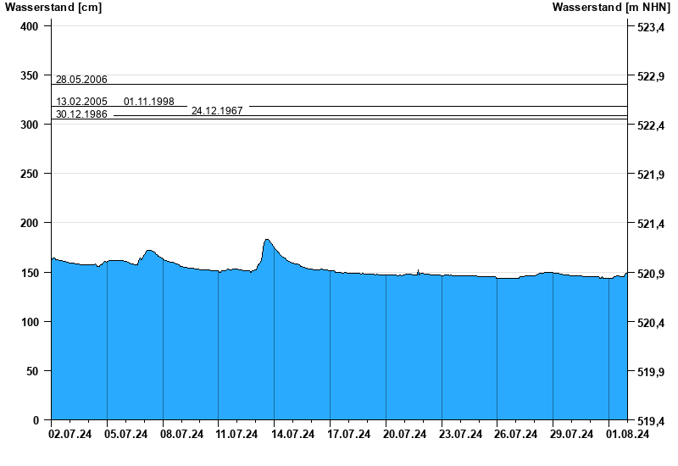The height and width of the screenshot is (466, 678).
Task: Select the 05.07.24 date tick label
Action: (x=125, y=434)
